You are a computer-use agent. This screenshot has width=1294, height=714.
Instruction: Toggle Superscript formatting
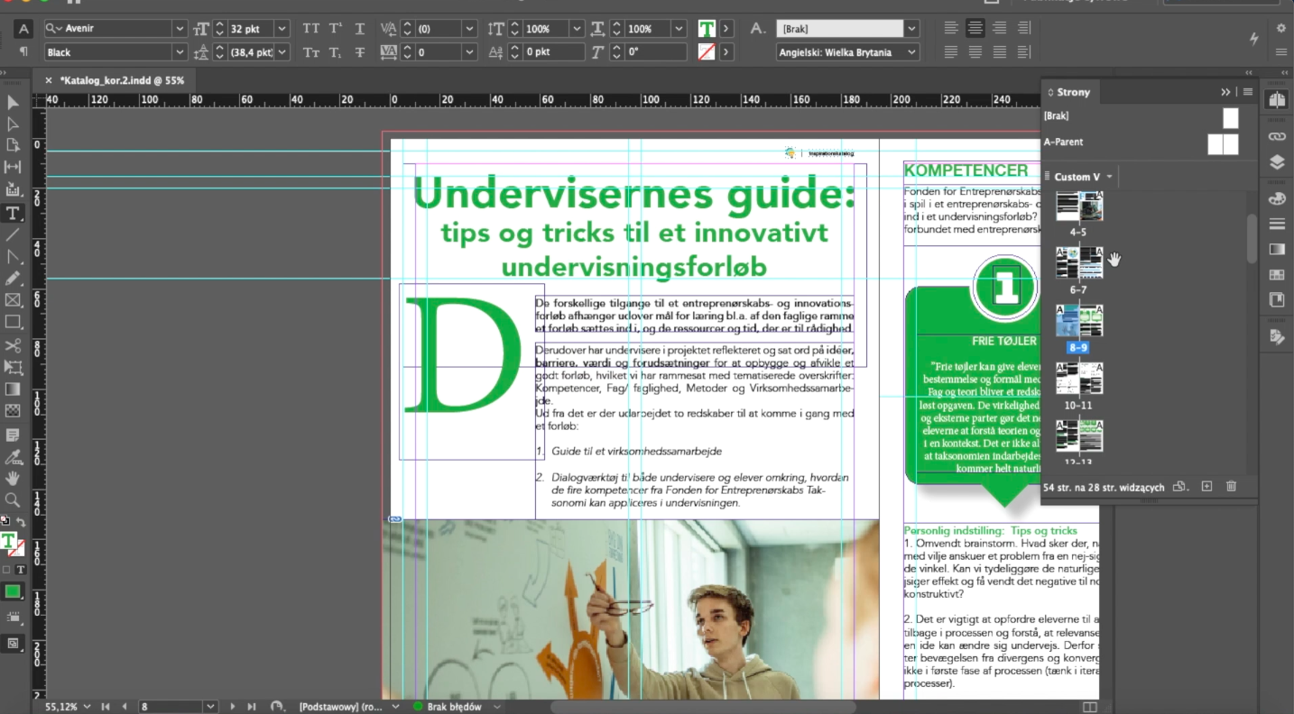336,29
